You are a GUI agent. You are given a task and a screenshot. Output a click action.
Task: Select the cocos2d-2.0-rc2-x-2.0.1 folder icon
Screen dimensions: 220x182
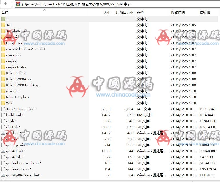click(x=3, y=49)
